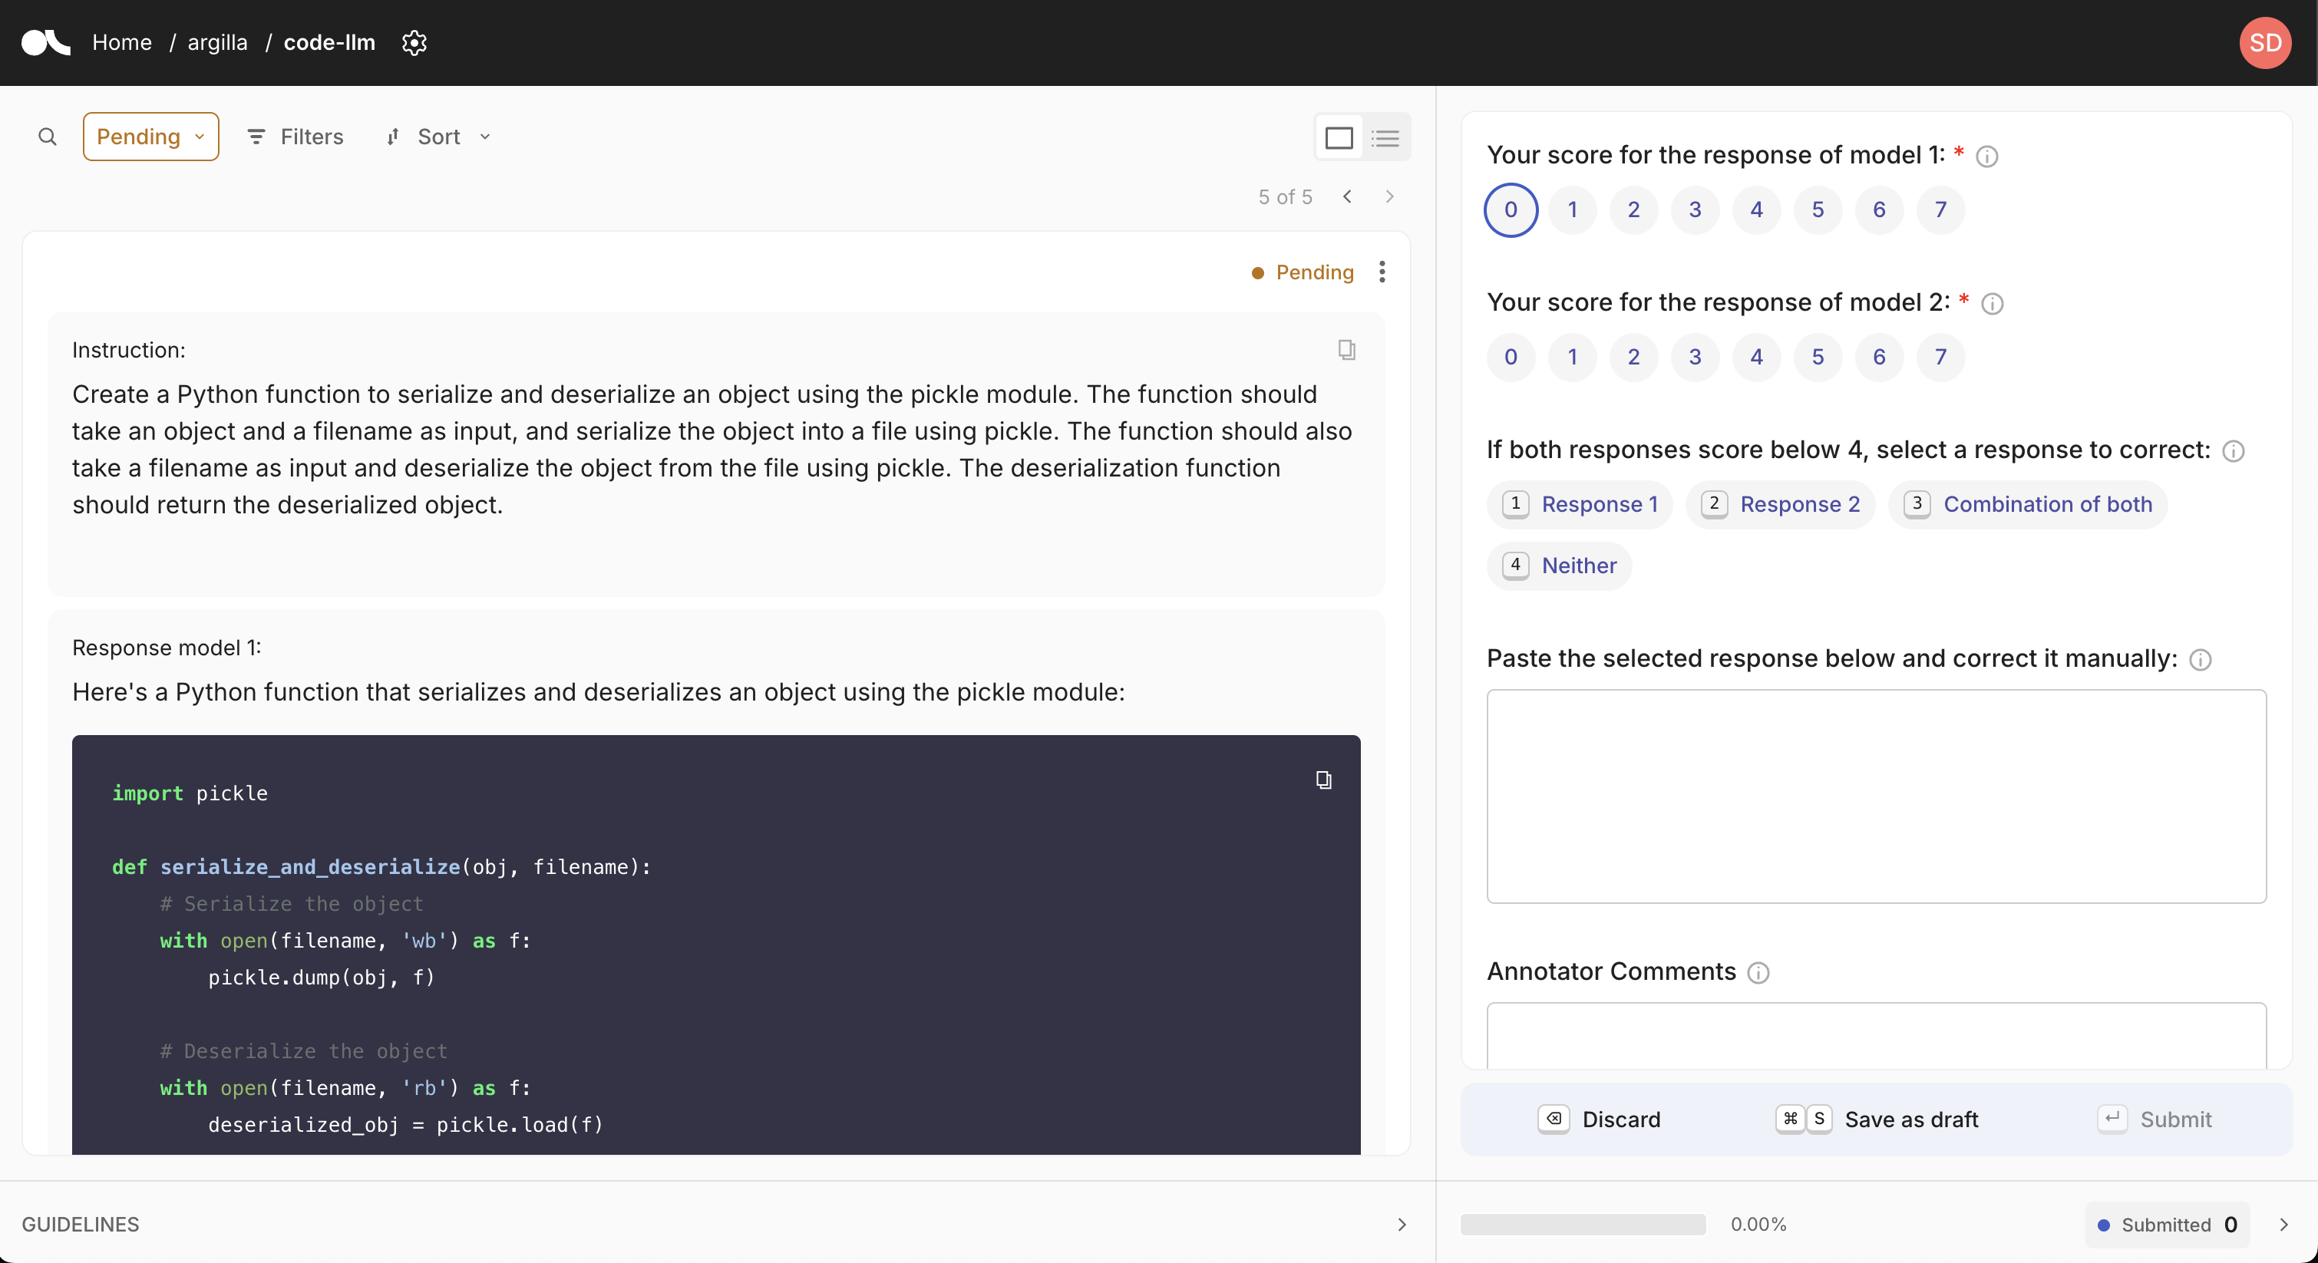Click the single column view icon
Screen dimensions: 2318x1263
pos(1336,137)
